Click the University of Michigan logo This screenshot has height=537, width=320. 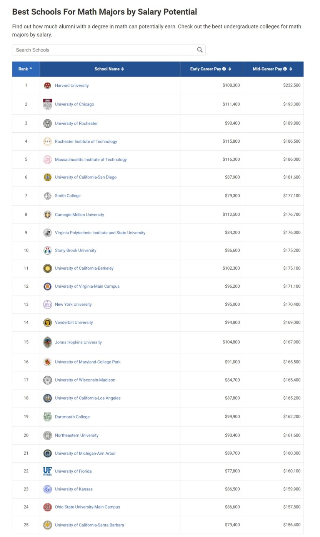47,454
